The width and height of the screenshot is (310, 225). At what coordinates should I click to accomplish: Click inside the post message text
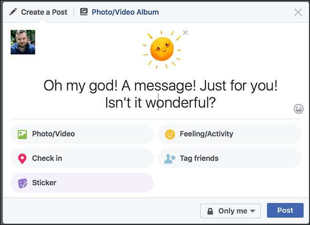[160, 94]
